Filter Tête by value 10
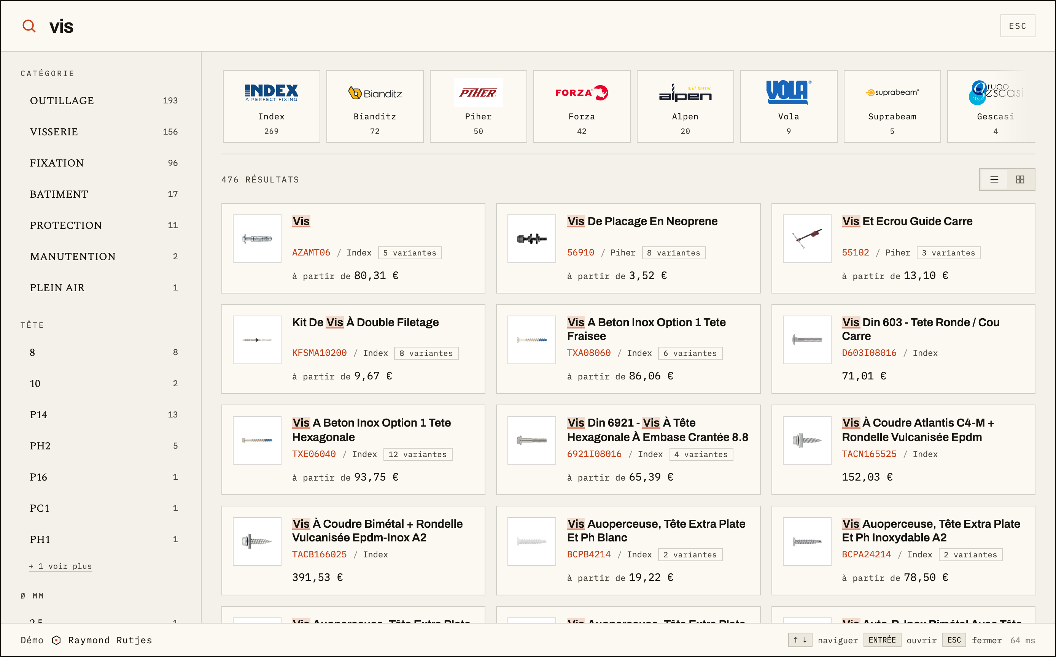 pyautogui.click(x=103, y=384)
